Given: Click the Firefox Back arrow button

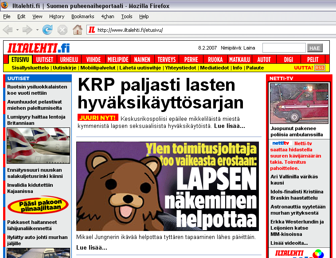Looking at the screenshot, I should coord(8,30).
